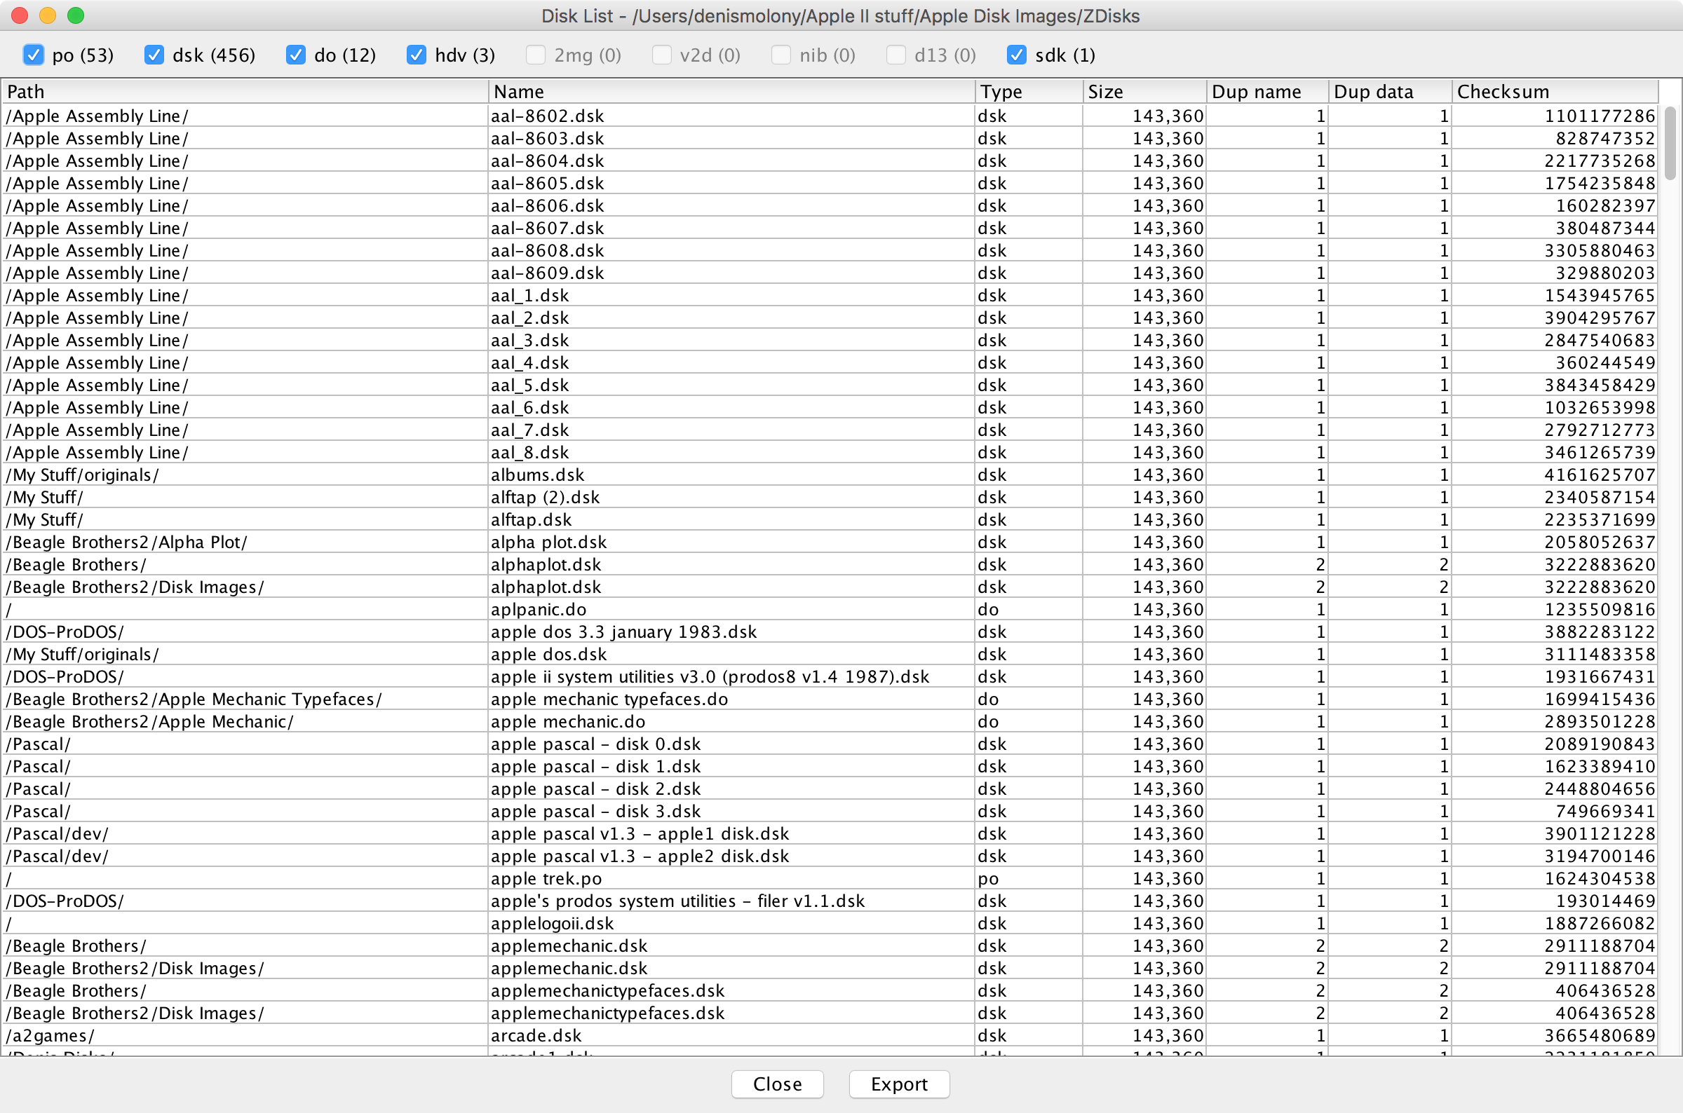Select apple ii system utilities v3.0 row
This screenshot has height=1113, width=1683.
coord(830,676)
